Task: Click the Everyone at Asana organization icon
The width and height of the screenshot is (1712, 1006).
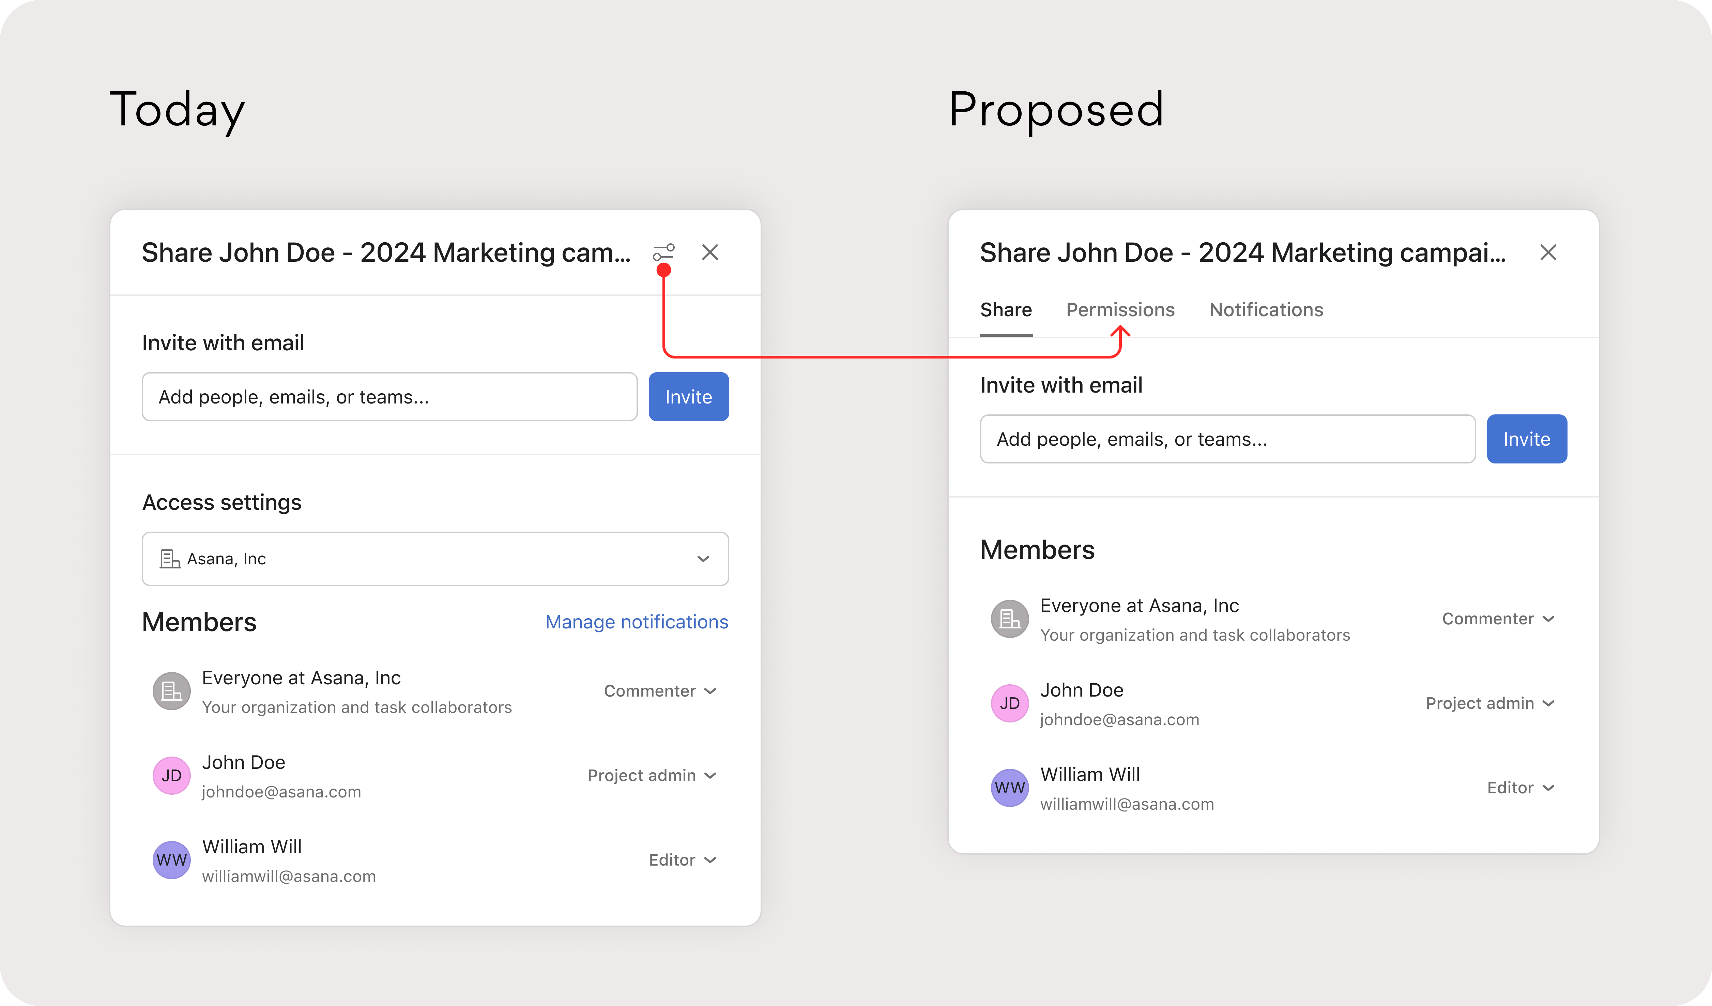Action: 171,691
